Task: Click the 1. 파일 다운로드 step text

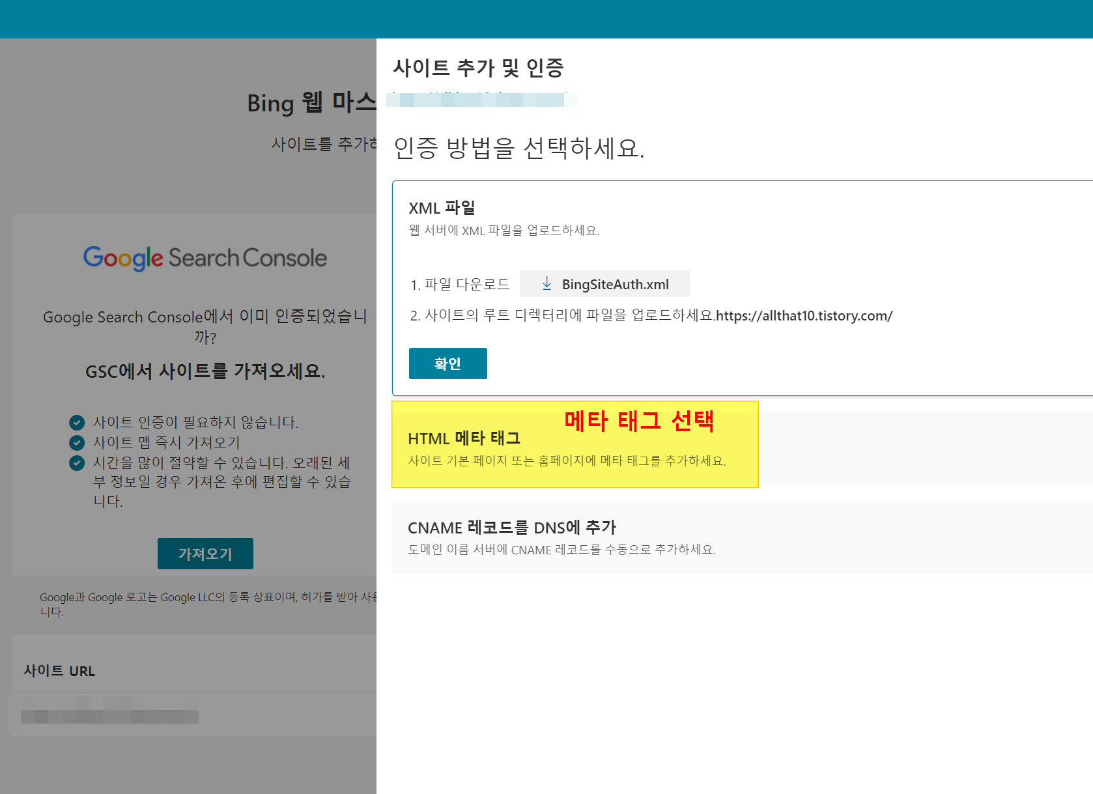Action: pyautogui.click(x=460, y=285)
